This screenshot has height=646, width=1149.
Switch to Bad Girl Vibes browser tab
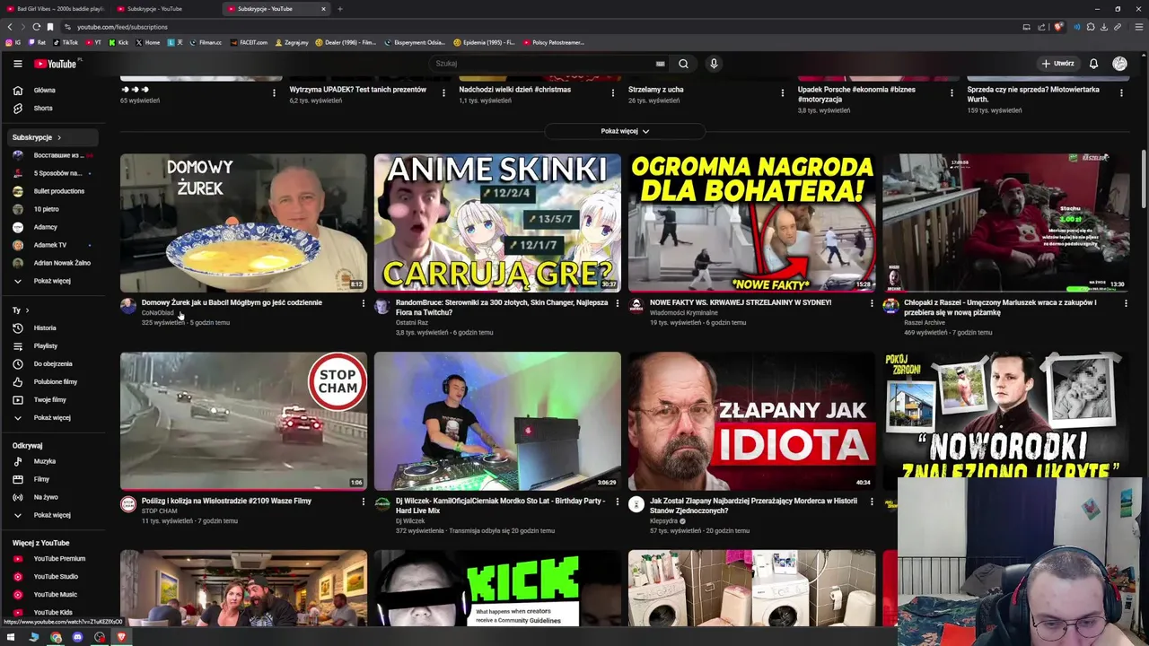coord(54,9)
